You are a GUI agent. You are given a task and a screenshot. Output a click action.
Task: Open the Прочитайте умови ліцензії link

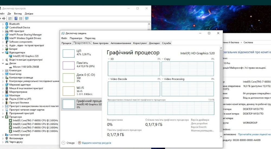254,134
